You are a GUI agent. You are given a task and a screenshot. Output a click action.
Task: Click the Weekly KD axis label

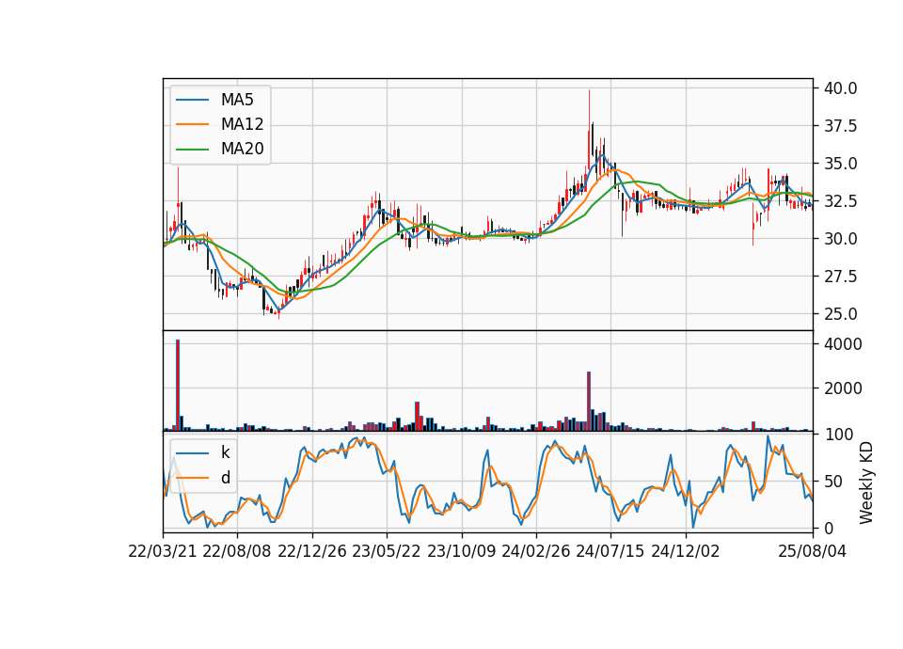coord(865,483)
